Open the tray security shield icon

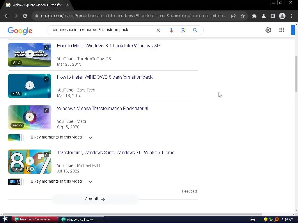coord(266,220)
